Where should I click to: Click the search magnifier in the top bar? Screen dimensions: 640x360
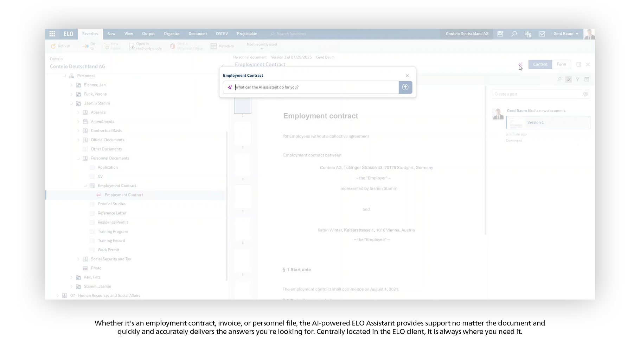tap(514, 34)
